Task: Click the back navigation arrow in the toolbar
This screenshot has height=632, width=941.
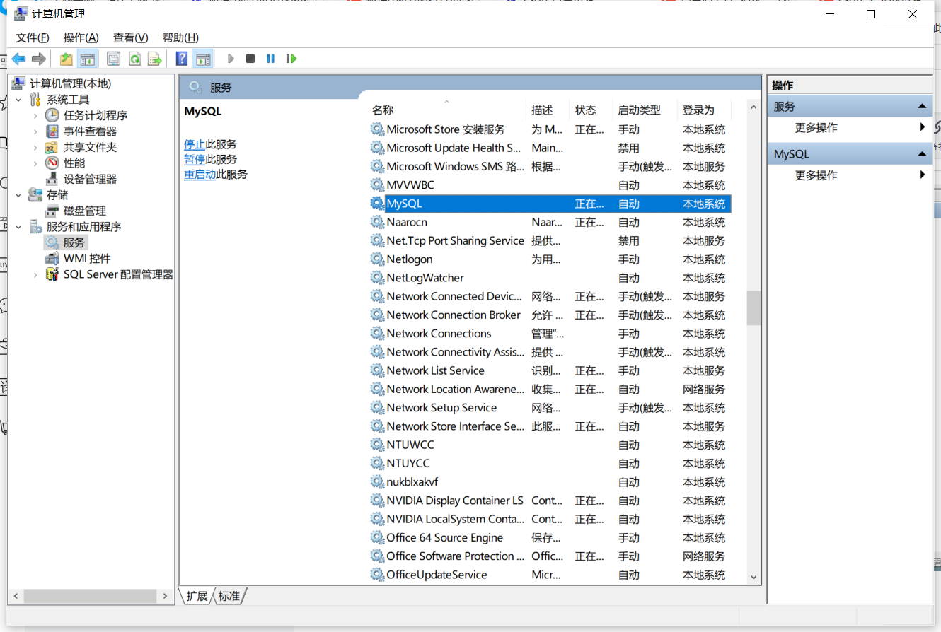Action: [x=18, y=58]
